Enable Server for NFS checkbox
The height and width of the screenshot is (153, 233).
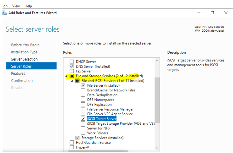[83, 128]
